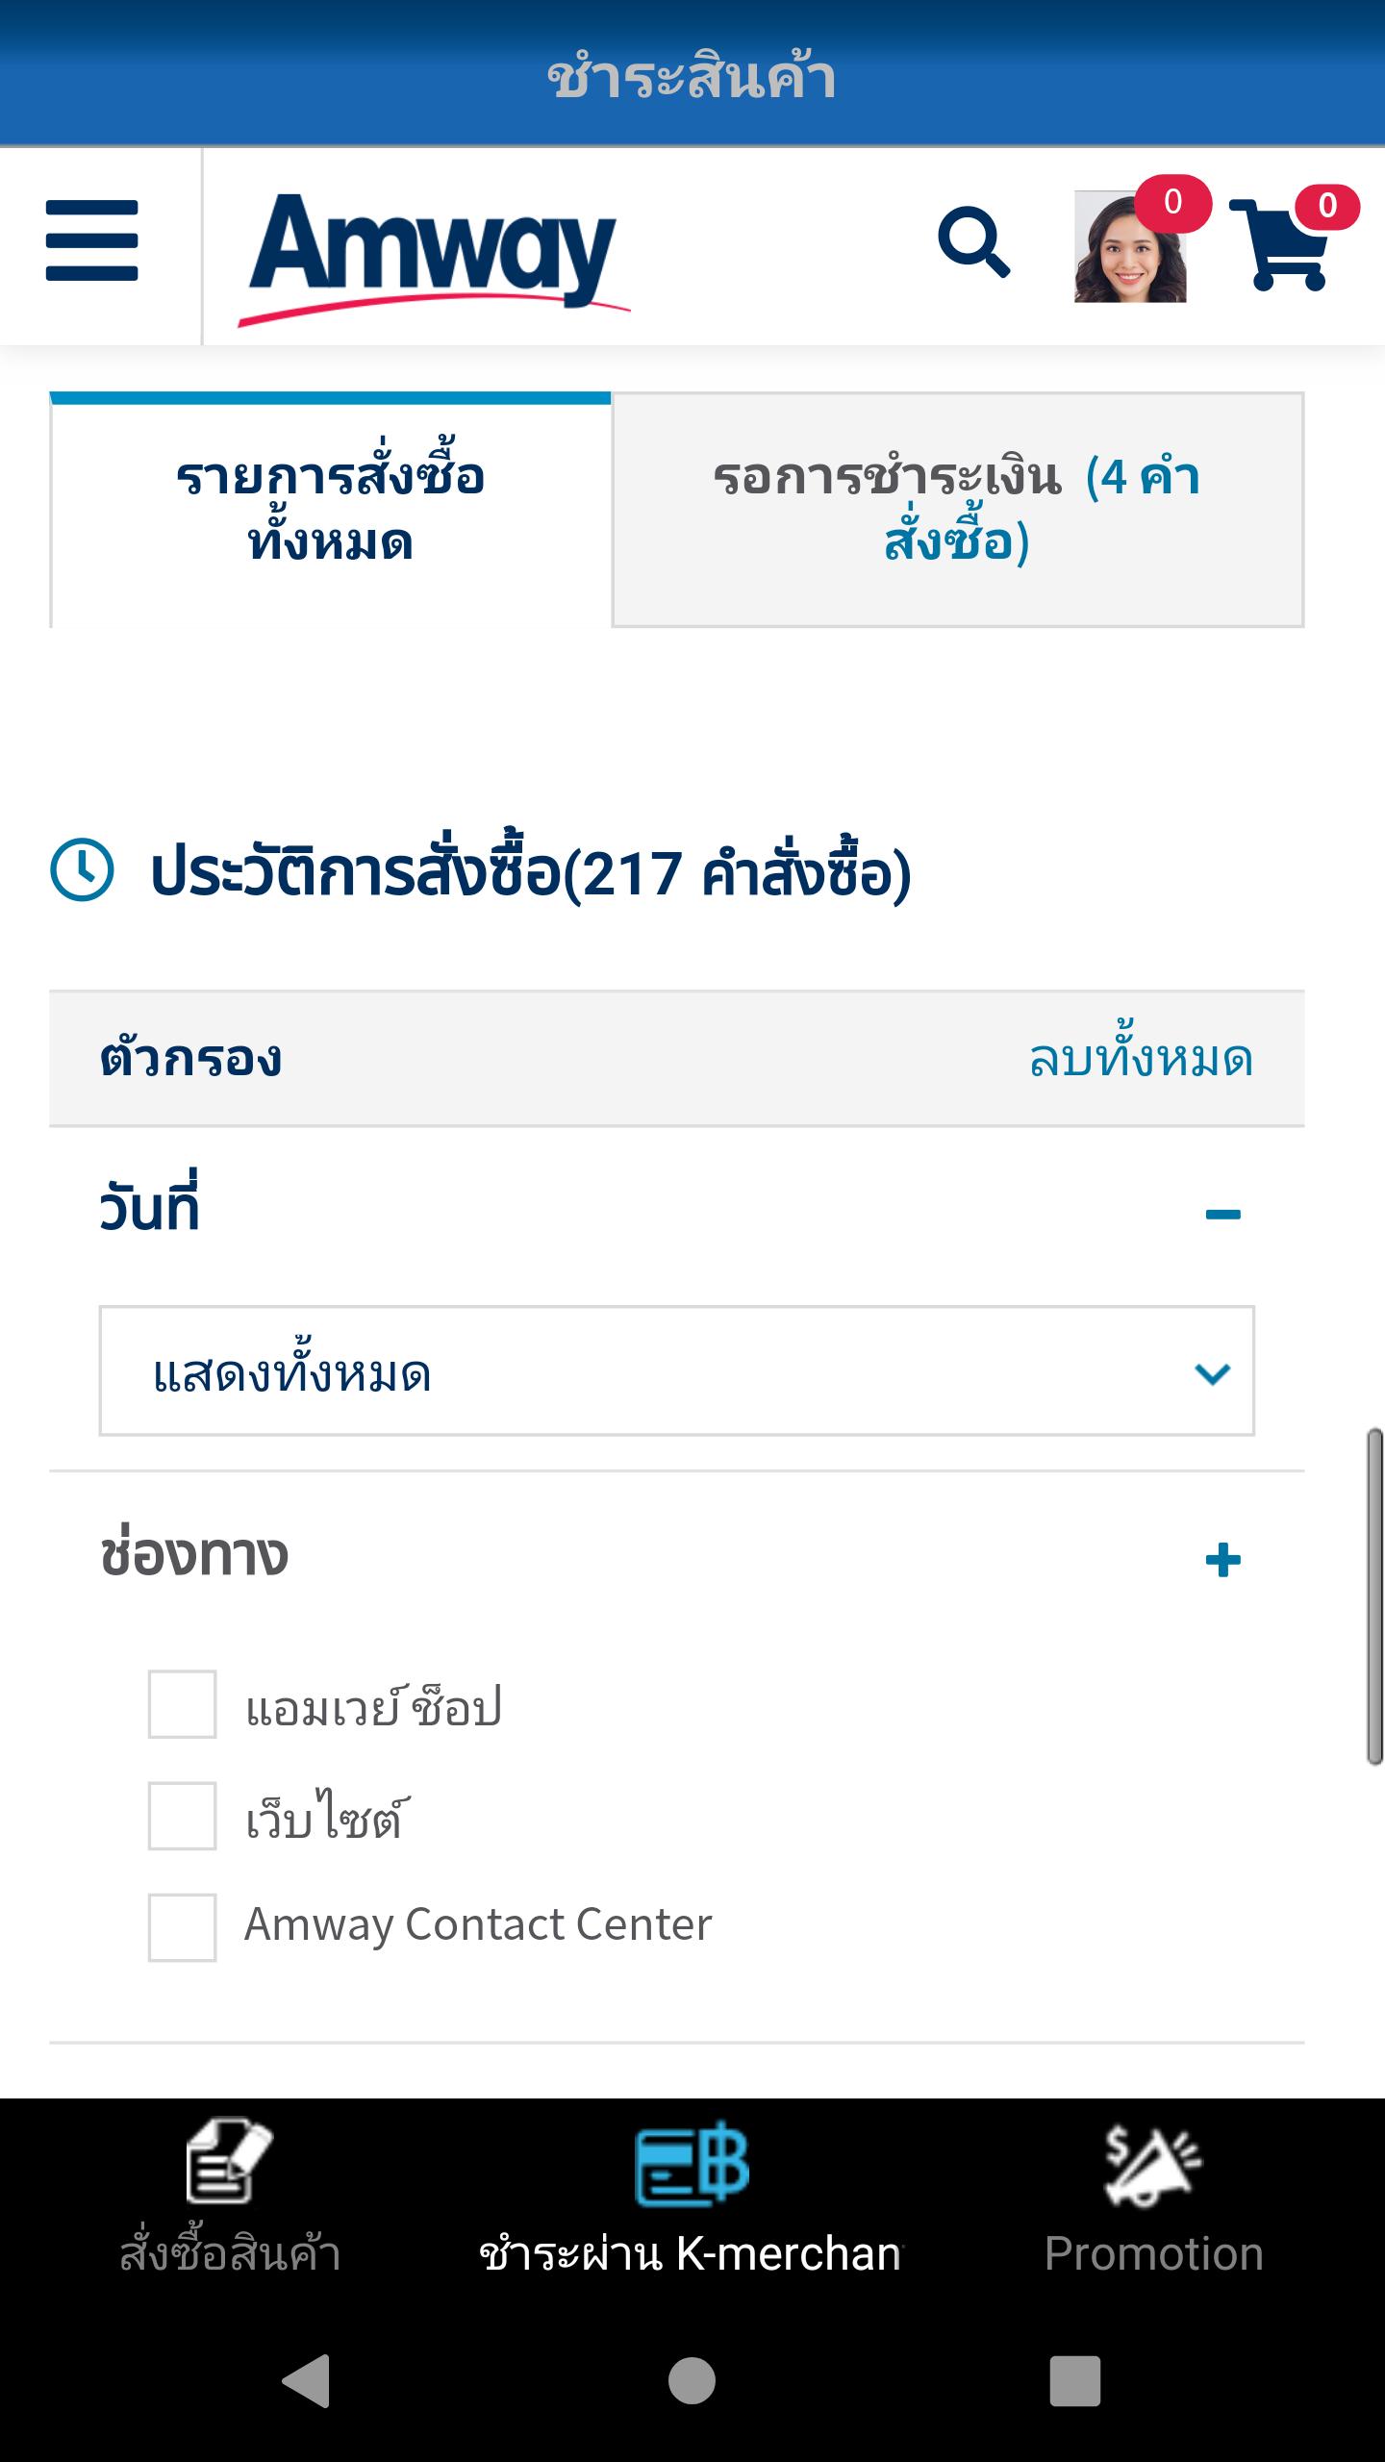Tick the เว็บไซต์ checkbox
The height and width of the screenshot is (2462, 1385).
[182, 1816]
